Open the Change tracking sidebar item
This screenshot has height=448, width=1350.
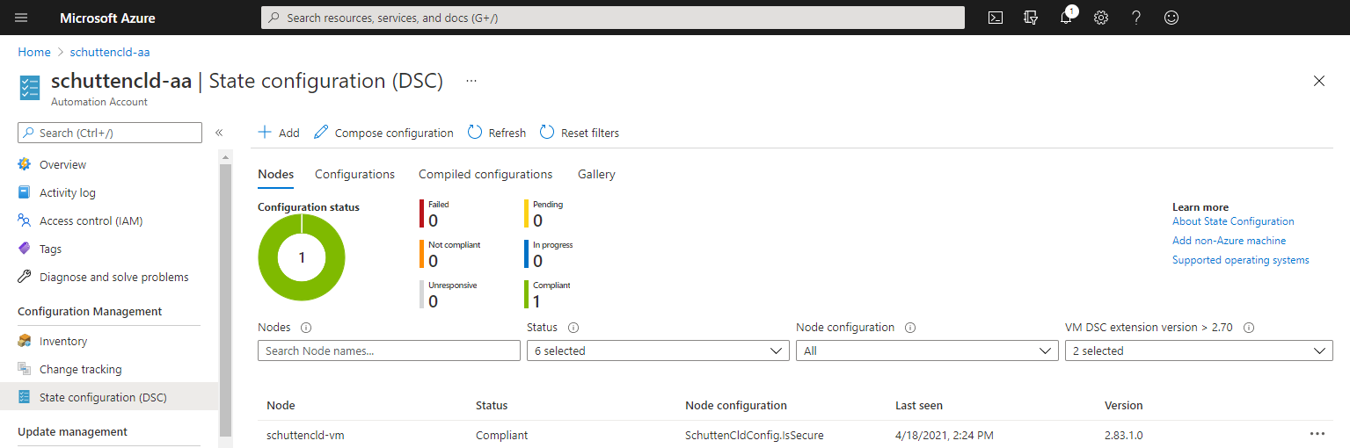point(81,369)
